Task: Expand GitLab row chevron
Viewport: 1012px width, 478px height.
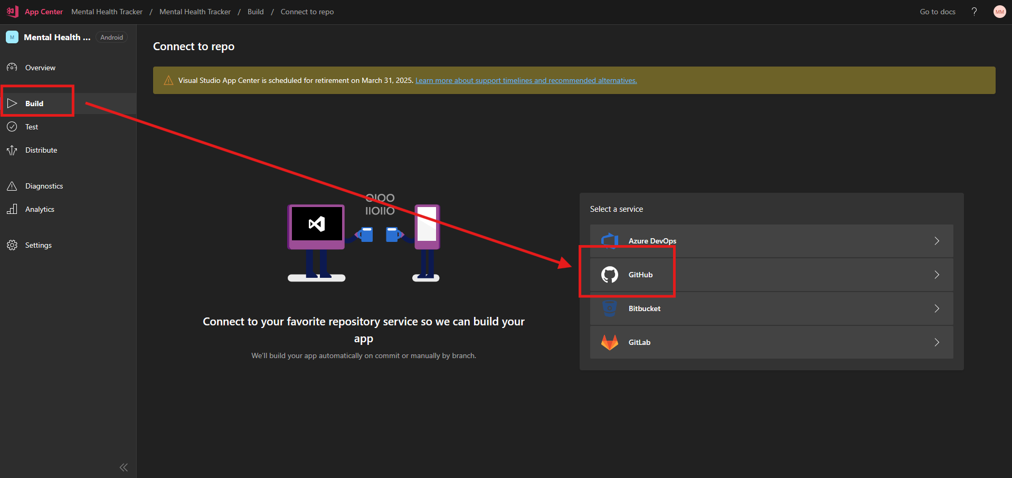Action: [x=937, y=342]
